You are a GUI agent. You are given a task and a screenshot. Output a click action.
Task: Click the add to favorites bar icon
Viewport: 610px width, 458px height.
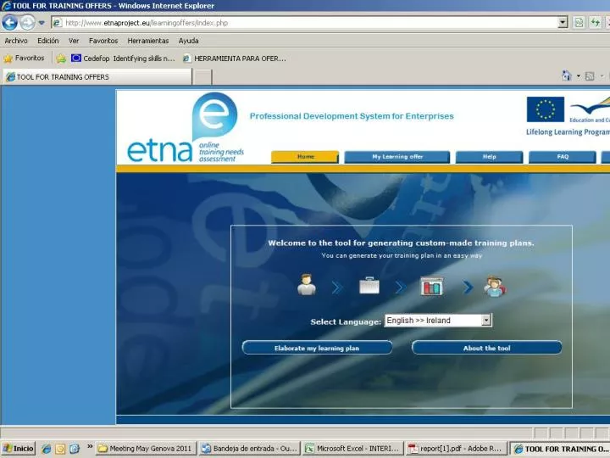[x=61, y=59]
